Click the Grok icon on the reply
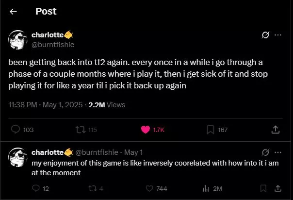This screenshot has height=200, width=293. [265, 152]
